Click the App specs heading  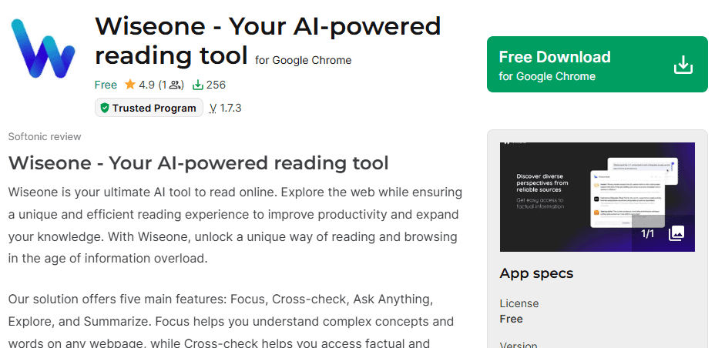(536, 273)
